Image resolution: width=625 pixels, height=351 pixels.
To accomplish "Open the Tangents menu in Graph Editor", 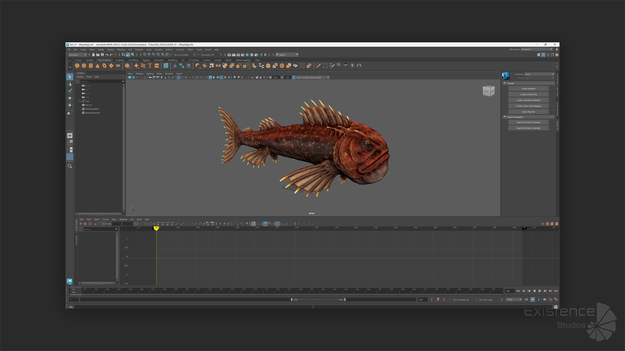I will tap(123, 219).
